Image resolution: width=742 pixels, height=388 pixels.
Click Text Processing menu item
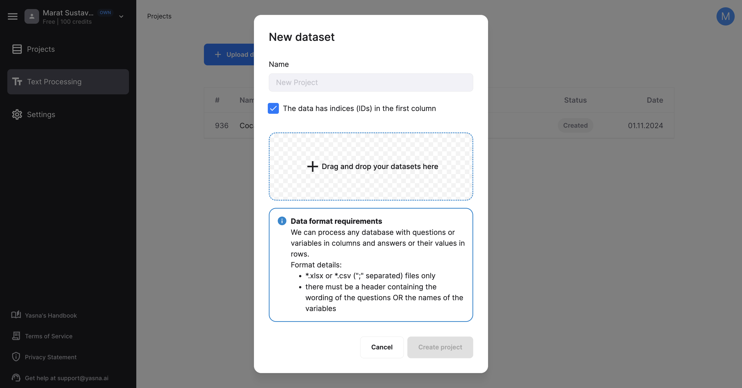coord(68,81)
